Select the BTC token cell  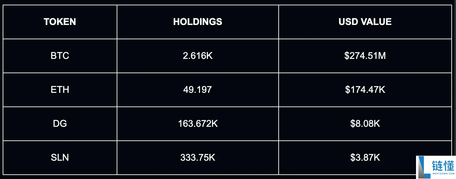coord(60,56)
